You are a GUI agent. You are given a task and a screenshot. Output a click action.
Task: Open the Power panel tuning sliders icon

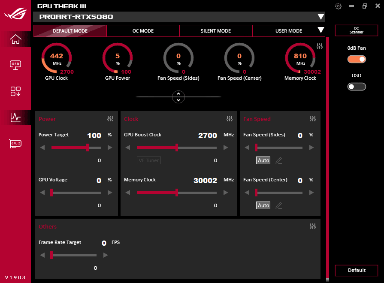(x=110, y=118)
